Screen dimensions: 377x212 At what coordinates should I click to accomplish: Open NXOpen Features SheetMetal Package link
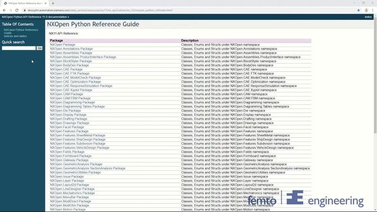click(78, 135)
